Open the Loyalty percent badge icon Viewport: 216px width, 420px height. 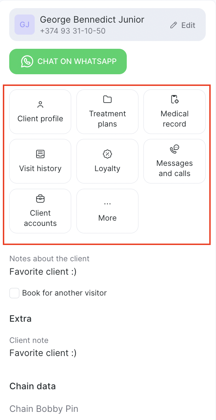107,154
